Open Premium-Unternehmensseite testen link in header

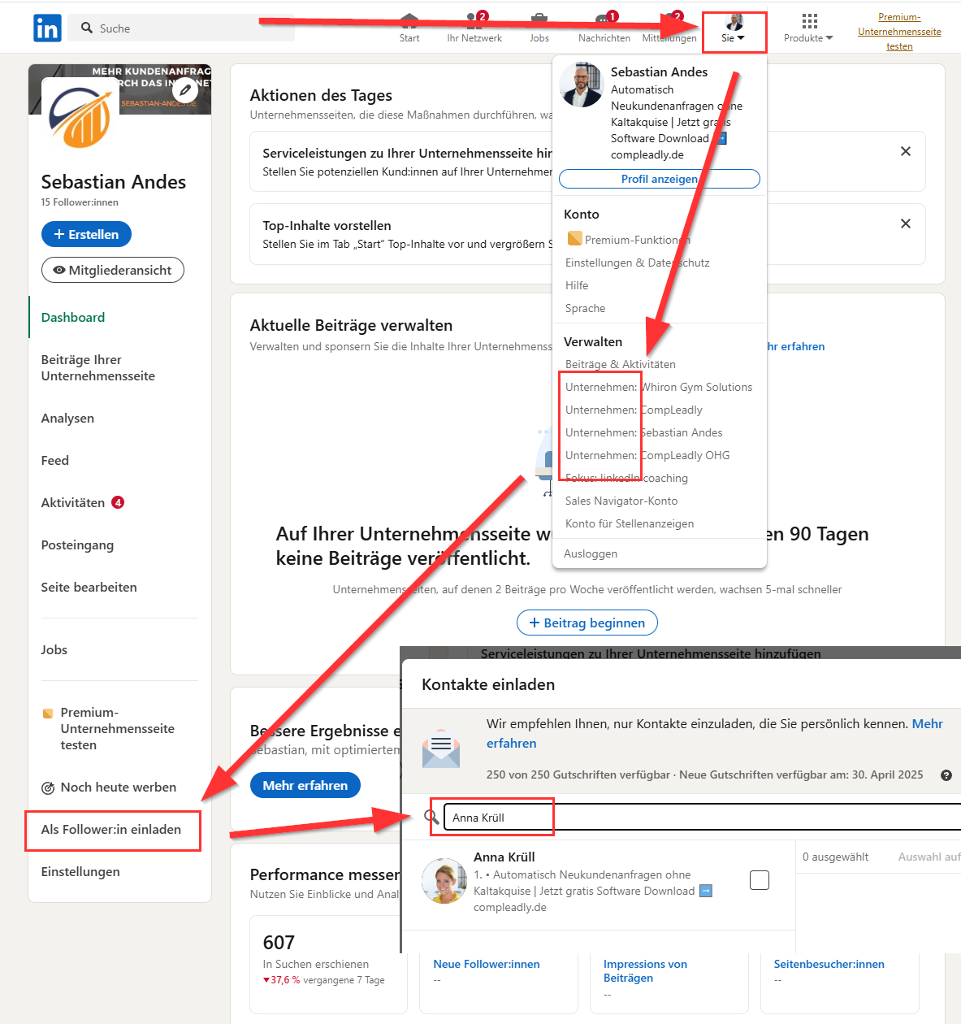899,32
